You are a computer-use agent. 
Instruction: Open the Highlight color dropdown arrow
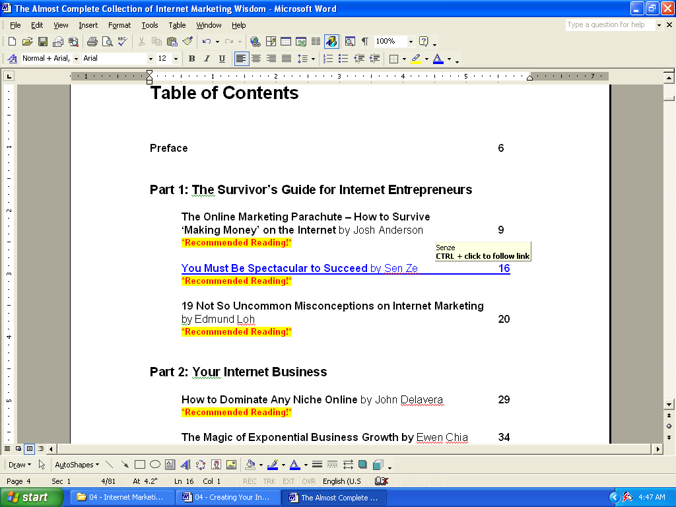(426, 59)
